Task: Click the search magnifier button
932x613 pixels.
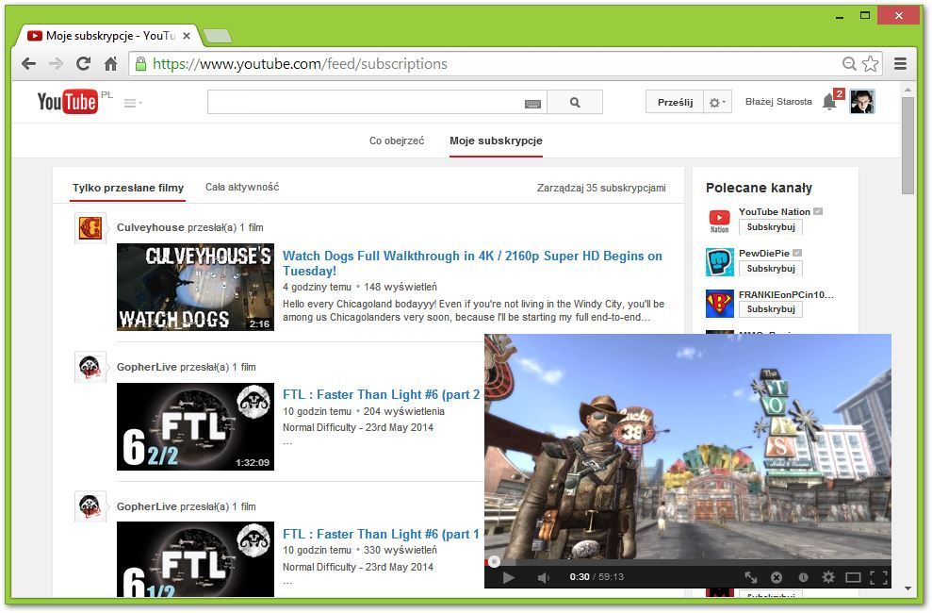Action: click(575, 102)
